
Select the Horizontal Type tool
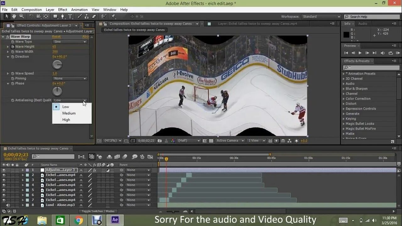(x=70, y=16)
